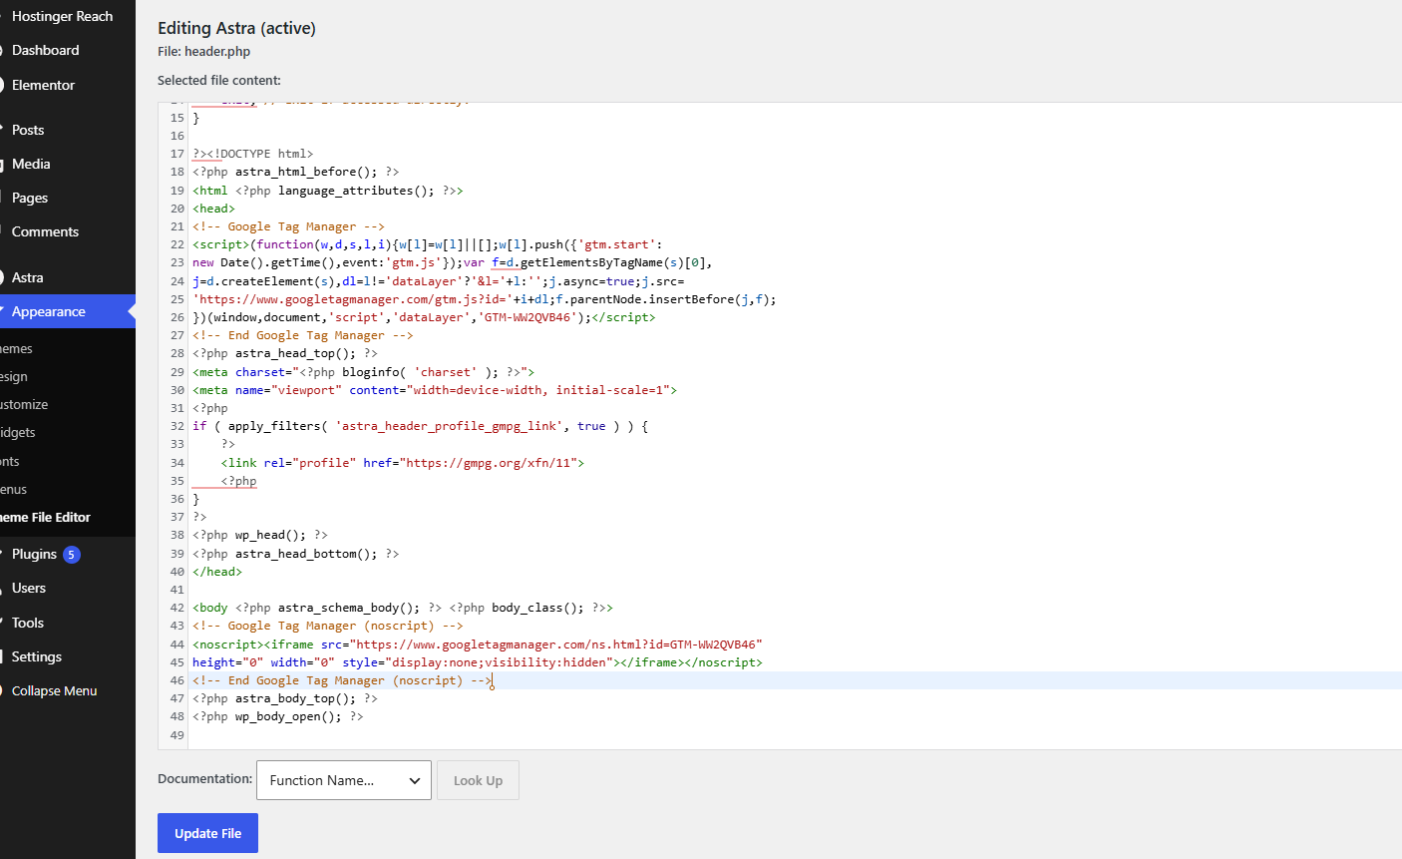Click the closing </head> tag line
This screenshot has height=859, width=1402.
point(217,572)
